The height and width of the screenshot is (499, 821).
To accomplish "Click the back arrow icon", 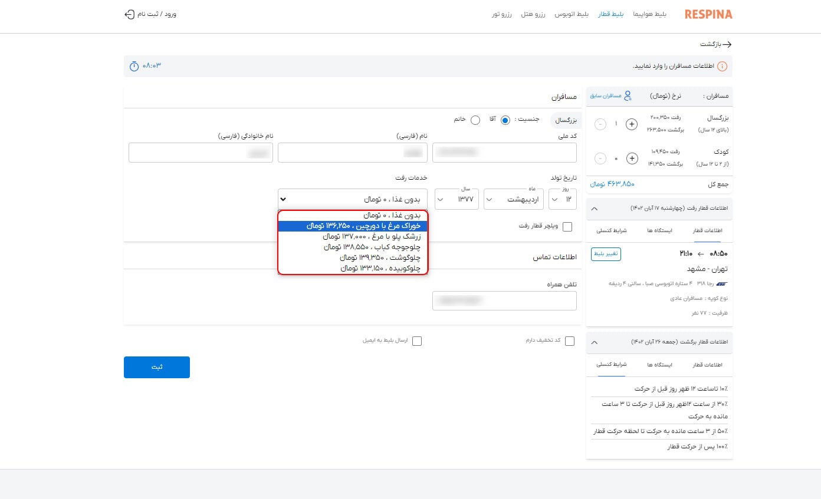I will coord(727,45).
